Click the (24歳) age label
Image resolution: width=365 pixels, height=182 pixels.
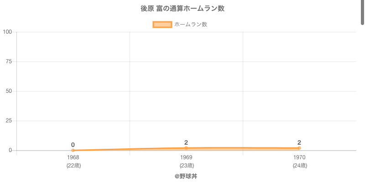pos(300,166)
